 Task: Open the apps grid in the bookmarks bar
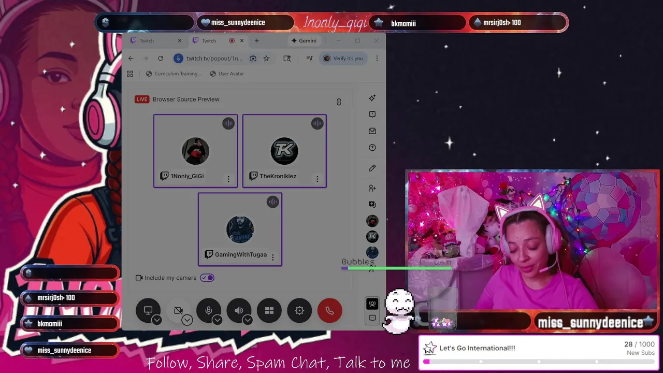coord(130,74)
